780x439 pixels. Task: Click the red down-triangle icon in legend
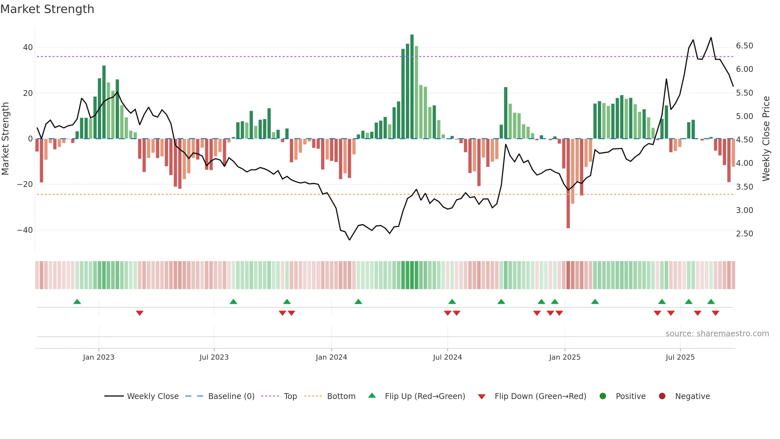pos(482,397)
